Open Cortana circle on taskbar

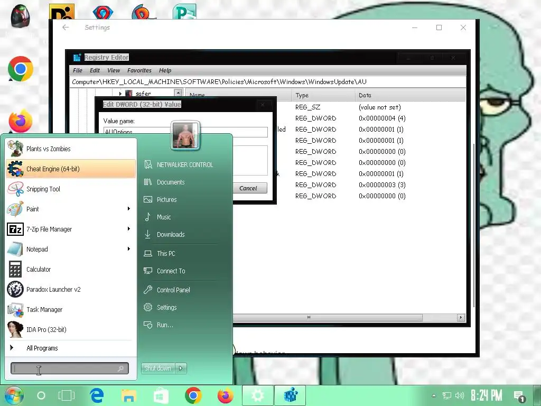click(41, 395)
